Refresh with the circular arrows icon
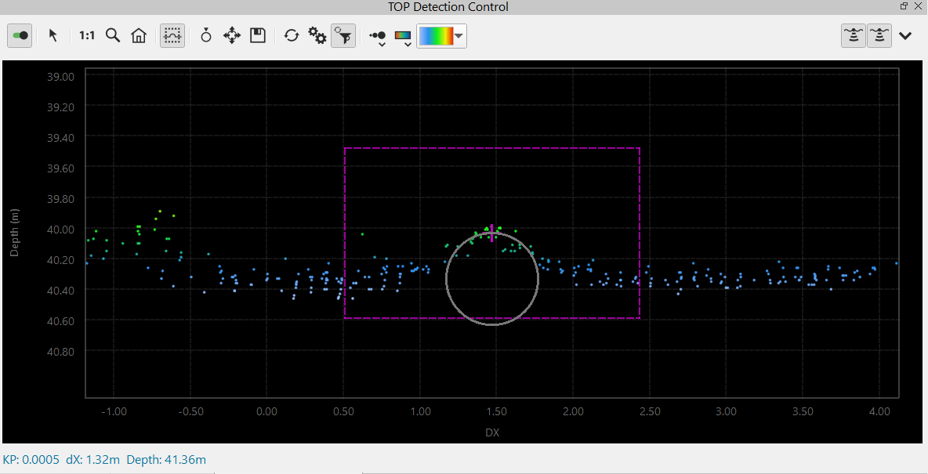This screenshot has width=928, height=474. click(x=292, y=36)
